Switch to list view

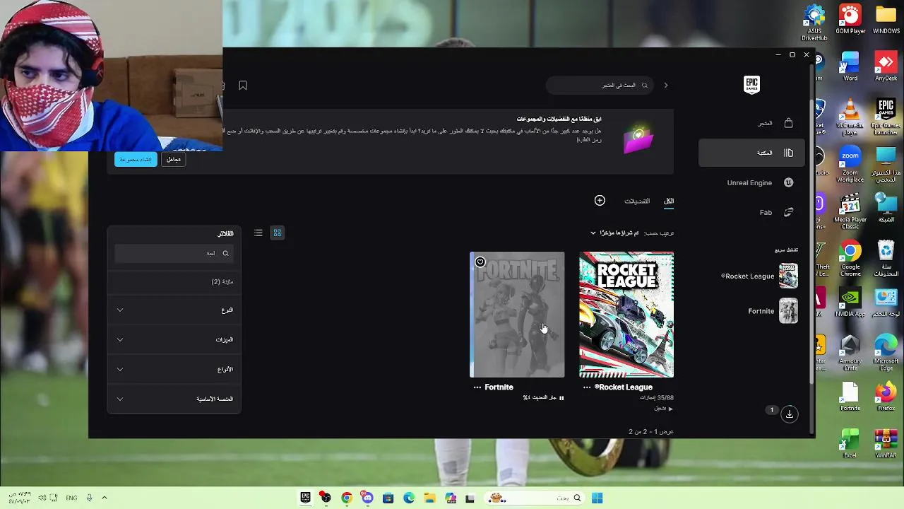pyautogui.click(x=258, y=233)
